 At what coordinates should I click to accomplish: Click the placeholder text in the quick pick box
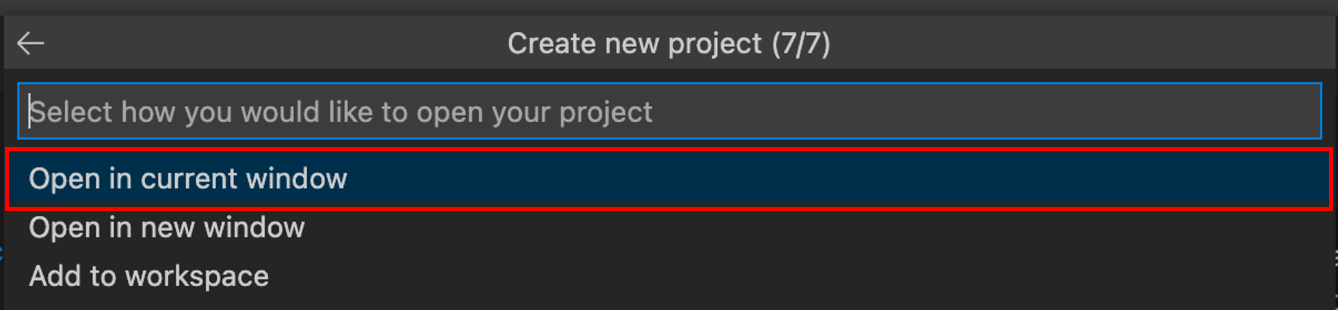[341, 112]
